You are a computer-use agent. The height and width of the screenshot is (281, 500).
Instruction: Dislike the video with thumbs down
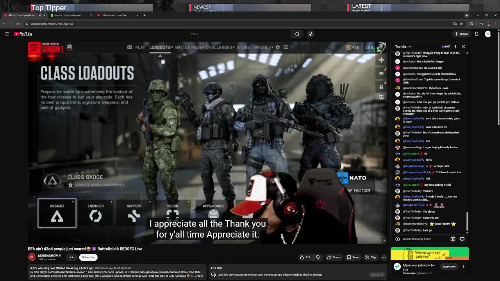(318, 257)
